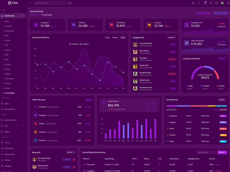
Task: Expand the Authentication sidebar section
Action: [13, 120]
